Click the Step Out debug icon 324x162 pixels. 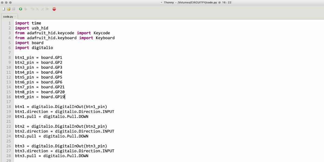42,9
